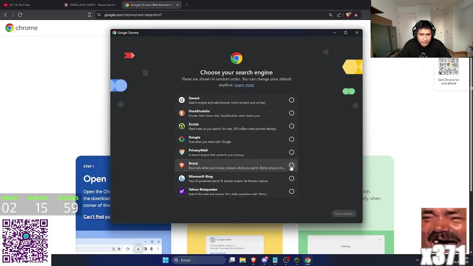
Task: Click the Yahoo logo icon
Action: tap(182, 191)
